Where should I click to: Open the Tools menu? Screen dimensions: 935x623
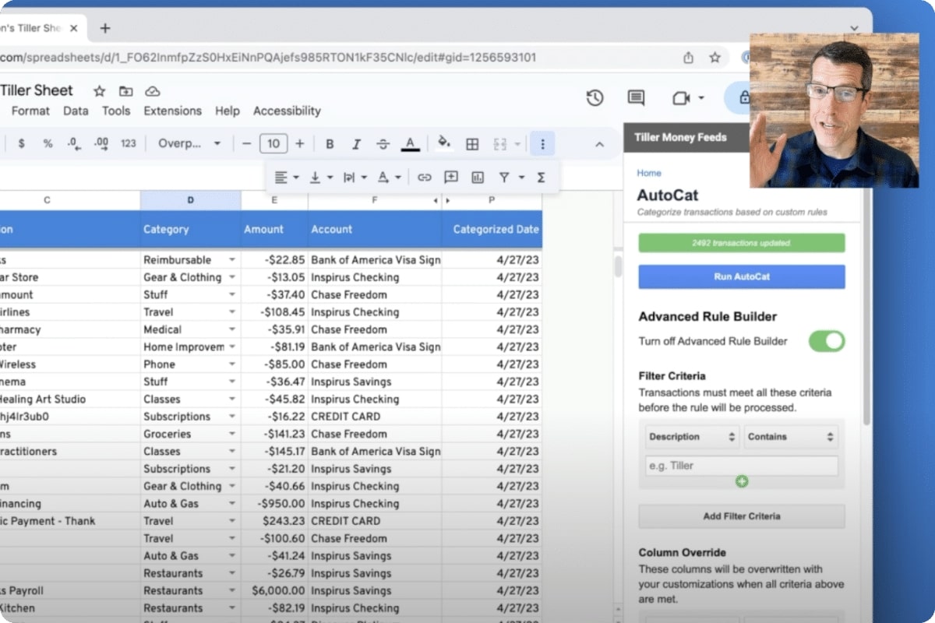point(116,111)
